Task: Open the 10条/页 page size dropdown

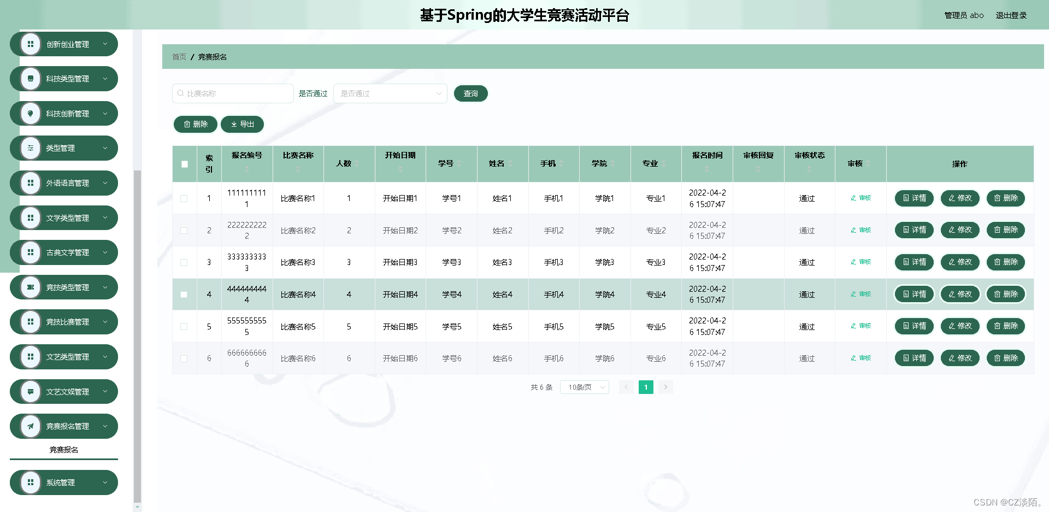Action: pos(584,387)
